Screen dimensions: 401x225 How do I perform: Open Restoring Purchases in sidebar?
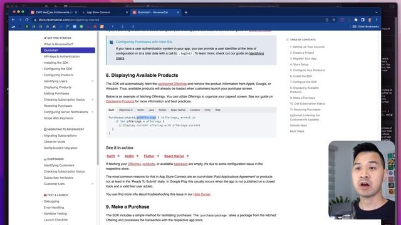click(x=58, y=106)
